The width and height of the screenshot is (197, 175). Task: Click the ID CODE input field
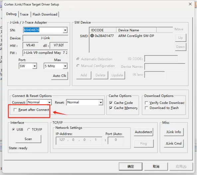(161, 58)
